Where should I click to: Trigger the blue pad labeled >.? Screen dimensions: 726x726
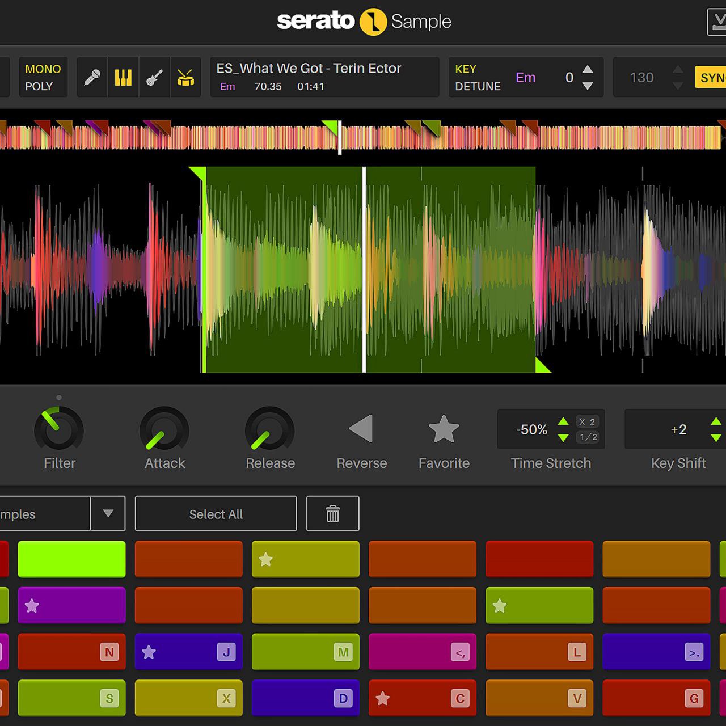pos(656,652)
